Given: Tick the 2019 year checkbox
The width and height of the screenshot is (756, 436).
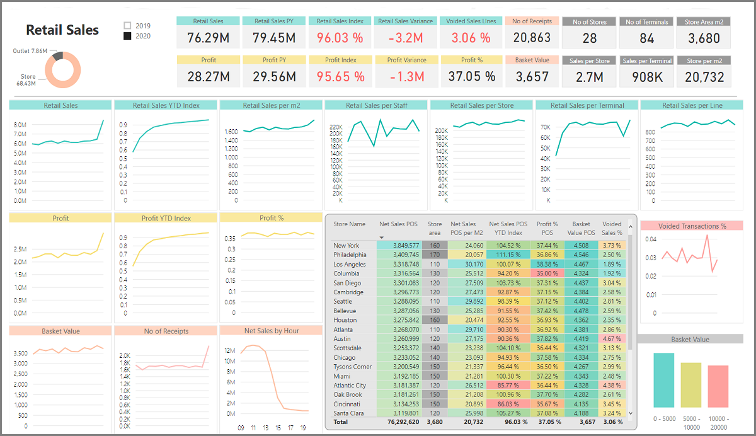Looking at the screenshot, I should 127,26.
